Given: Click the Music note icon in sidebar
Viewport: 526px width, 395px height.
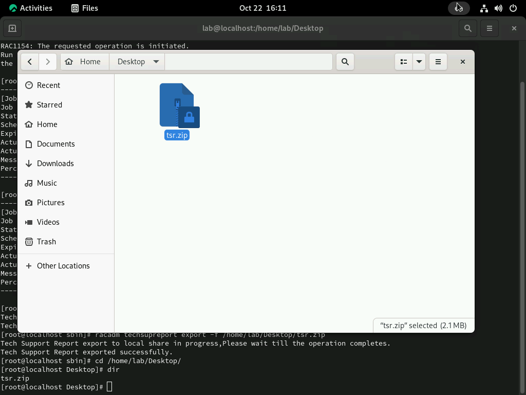Looking at the screenshot, I should (x=29, y=183).
